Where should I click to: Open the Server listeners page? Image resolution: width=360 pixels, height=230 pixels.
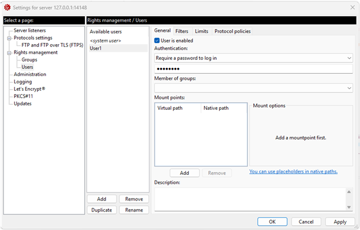click(30, 30)
